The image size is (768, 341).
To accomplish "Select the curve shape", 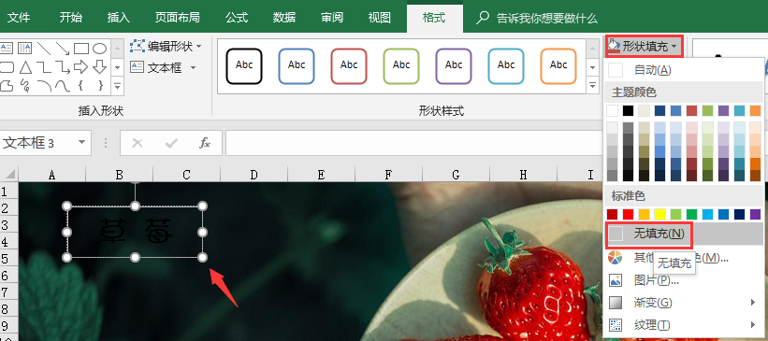I will [x=62, y=86].
